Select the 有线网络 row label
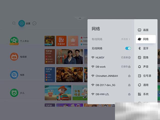Screen dimensions: 160x120 [x=97, y=39]
